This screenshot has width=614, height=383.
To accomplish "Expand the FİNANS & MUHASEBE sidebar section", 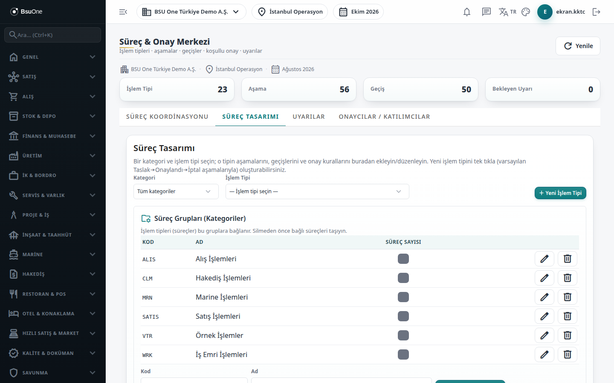I will pos(53,136).
